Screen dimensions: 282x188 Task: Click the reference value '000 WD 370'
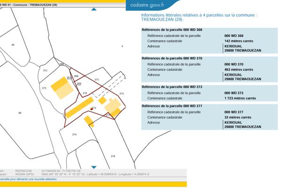(x=234, y=64)
